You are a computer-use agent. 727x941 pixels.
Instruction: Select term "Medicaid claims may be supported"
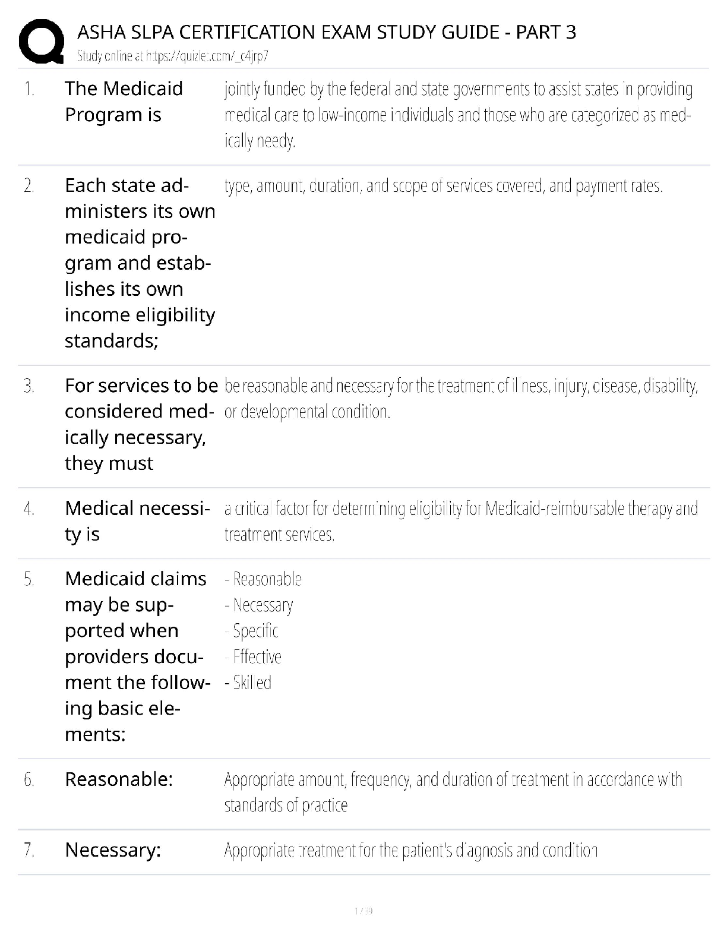pos(137,656)
